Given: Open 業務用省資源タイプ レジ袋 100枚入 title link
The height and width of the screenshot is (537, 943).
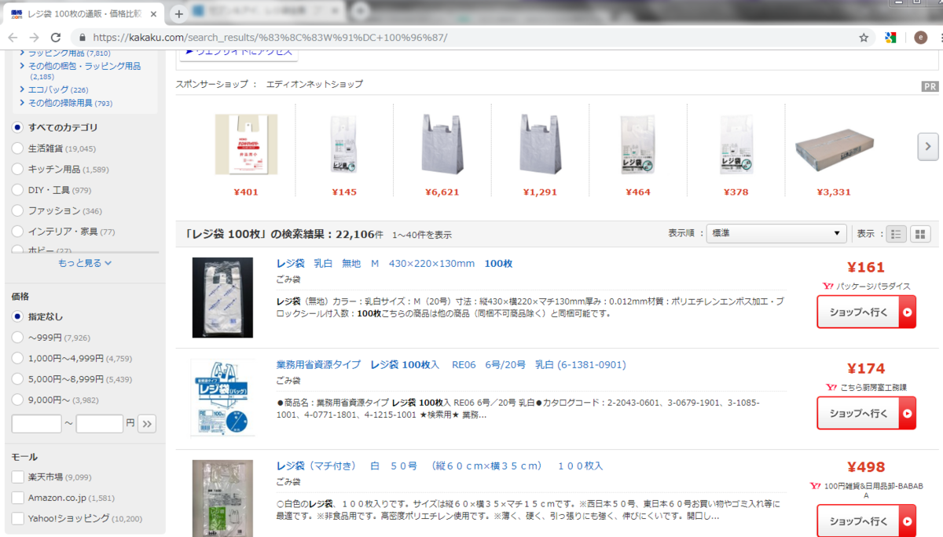Looking at the screenshot, I should coord(451,364).
